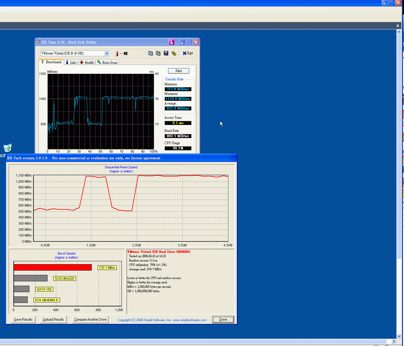
Task: Click the red 737.7 MB/s burst speed bar
Action: tap(53, 267)
